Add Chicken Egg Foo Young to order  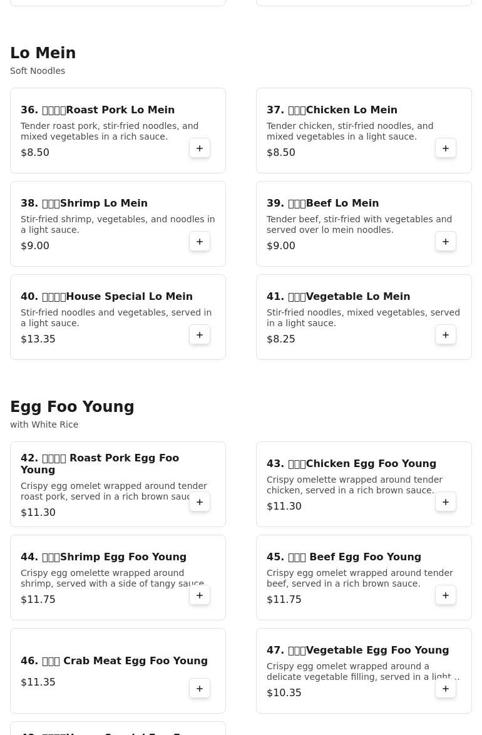click(x=446, y=501)
